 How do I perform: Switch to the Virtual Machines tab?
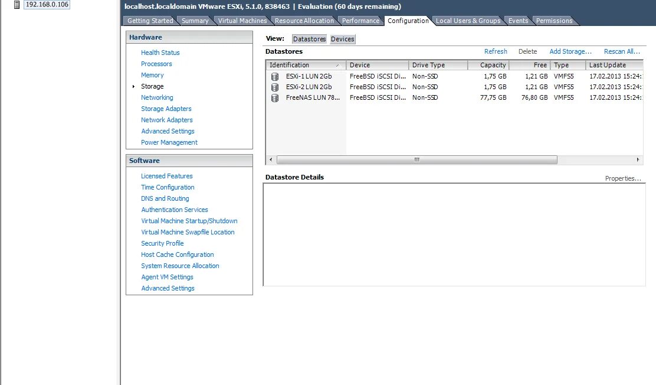coord(242,21)
